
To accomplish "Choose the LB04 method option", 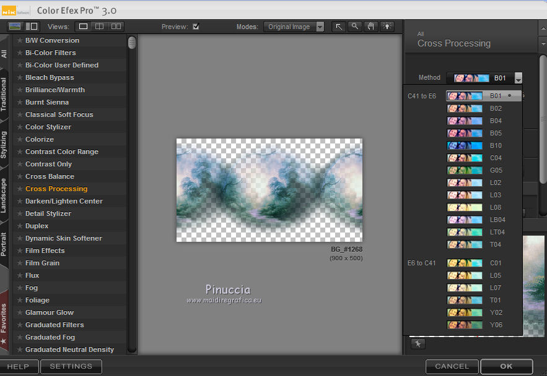I will 484,220.
